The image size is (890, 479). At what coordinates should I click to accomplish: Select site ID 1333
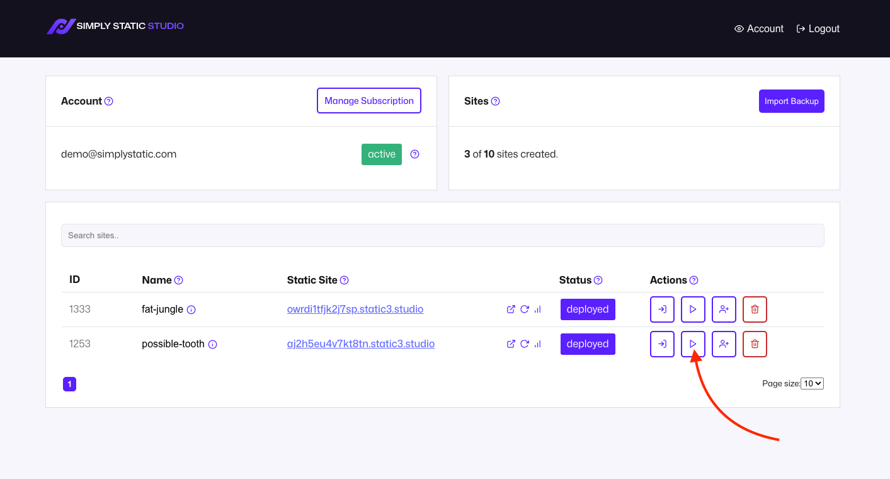pos(80,309)
